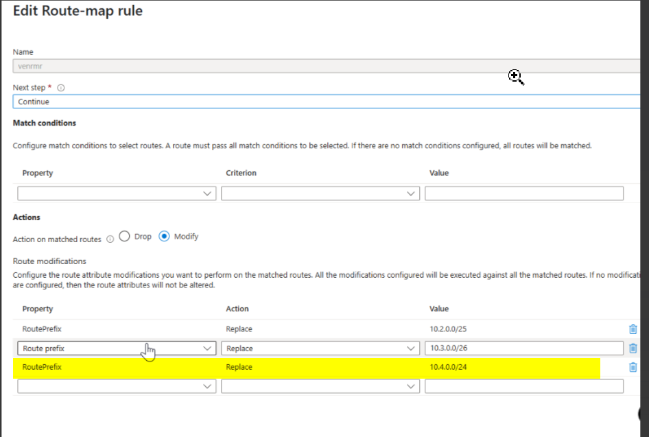Select the Modify radio button
This screenshot has width=649, height=437.
[x=164, y=236]
